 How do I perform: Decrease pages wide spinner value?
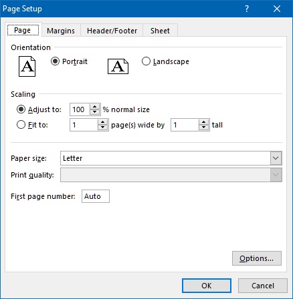pos(102,127)
